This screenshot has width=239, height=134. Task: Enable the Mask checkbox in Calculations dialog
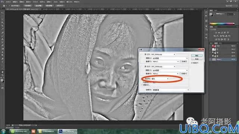[x=142, y=85]
